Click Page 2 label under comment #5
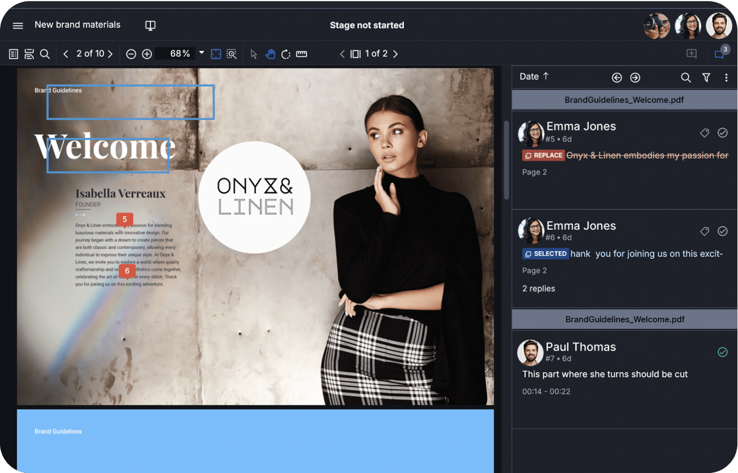 534,172
